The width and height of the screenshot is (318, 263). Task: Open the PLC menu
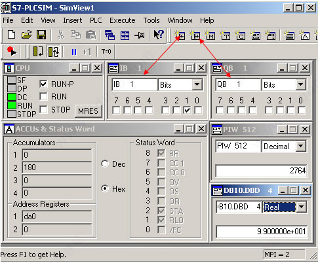pyautogui.click(x=96, y=20)
